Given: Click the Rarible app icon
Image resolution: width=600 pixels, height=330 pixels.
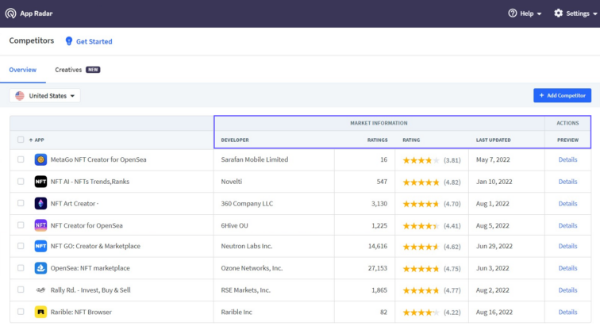Looking at the screenshot, I should 40,312.
